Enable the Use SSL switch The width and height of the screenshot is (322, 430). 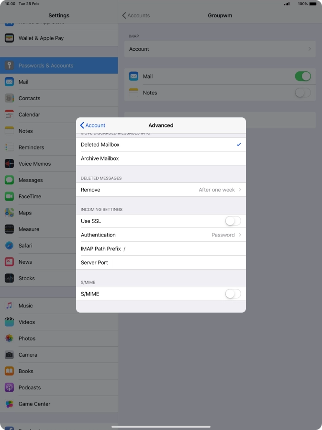[233, 221]
